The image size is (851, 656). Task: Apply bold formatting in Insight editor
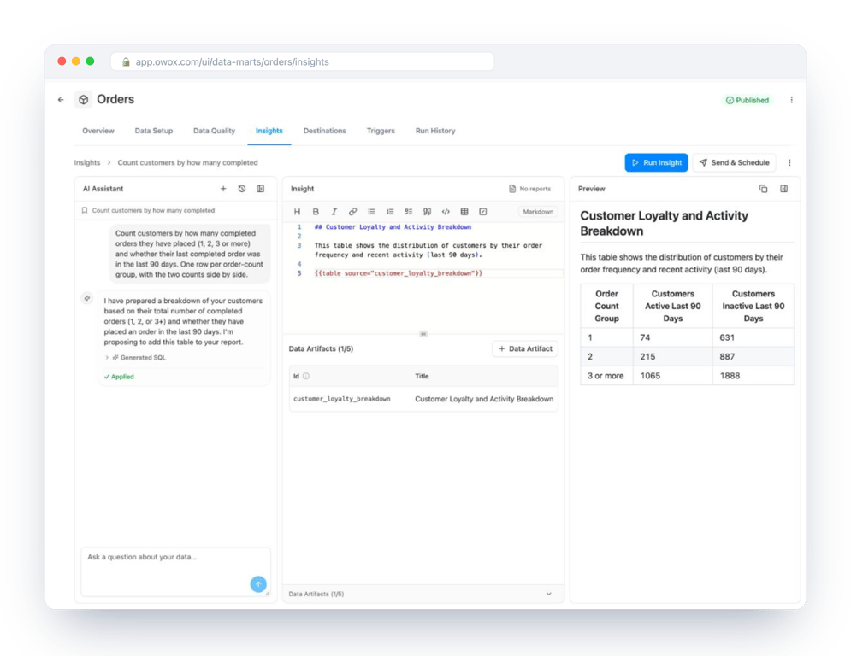316,212
